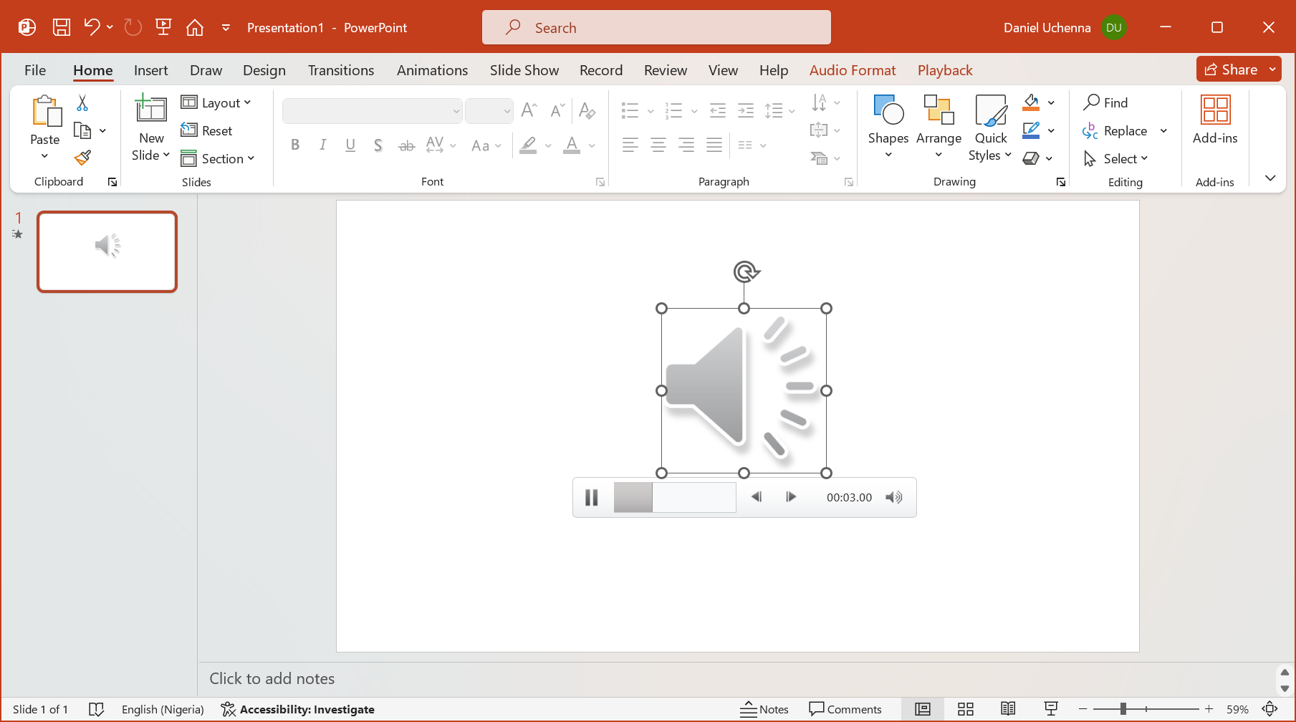Open Add-ins from the ribbon
The image size is (1296, 722).
click(x=1214, y=120)
